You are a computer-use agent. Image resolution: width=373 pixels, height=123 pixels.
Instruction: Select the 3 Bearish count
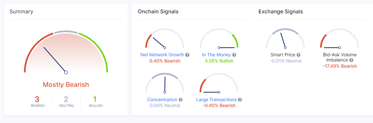pos(38,102)
